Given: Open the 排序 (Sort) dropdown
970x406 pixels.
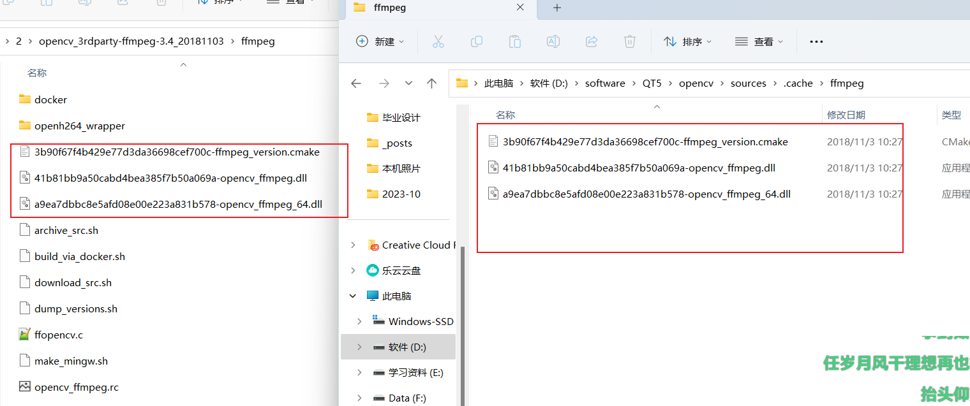Looking at the screenshot, I should tap(687, 41).
